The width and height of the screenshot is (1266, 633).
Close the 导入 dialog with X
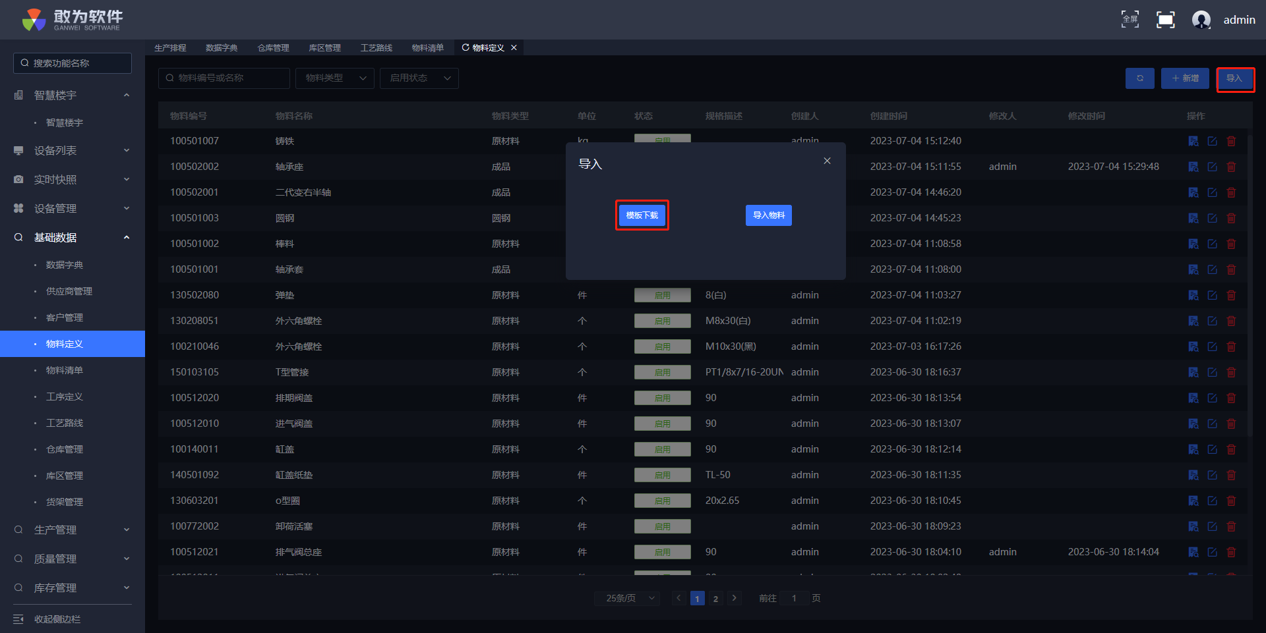coord(827,161)
